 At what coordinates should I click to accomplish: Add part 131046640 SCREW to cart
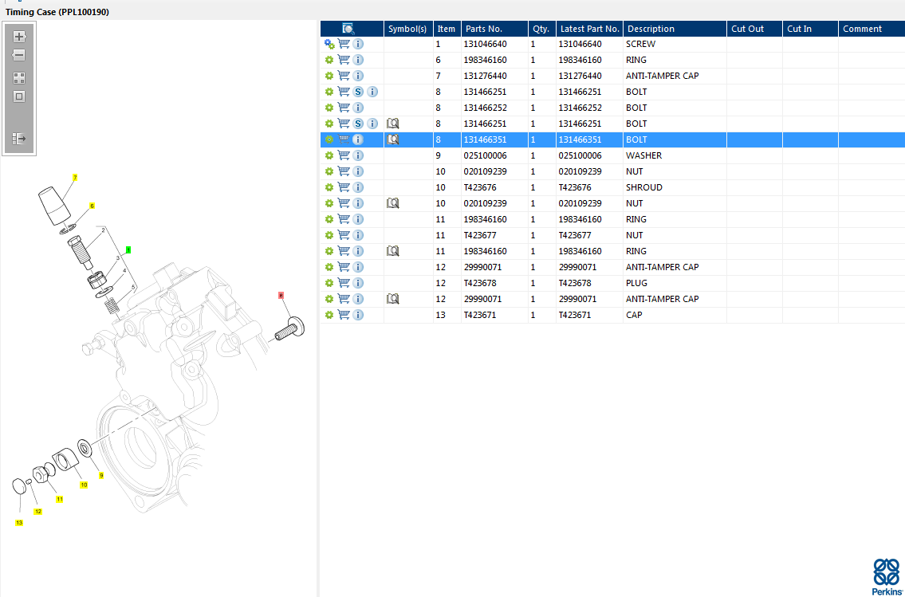[x=344, y=44]
